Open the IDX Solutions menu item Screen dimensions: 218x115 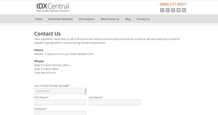tap(87, 19)
